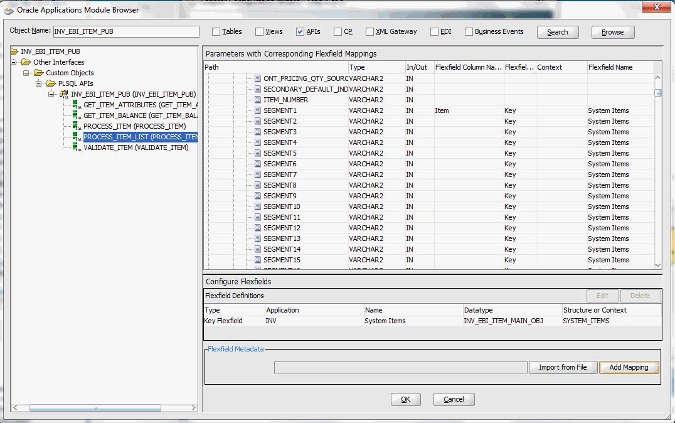Screen dimensions: 675x423
Task: Click the INV_EBI_ITEM_PUB root folder icon
Action: [x=14, y=51]
